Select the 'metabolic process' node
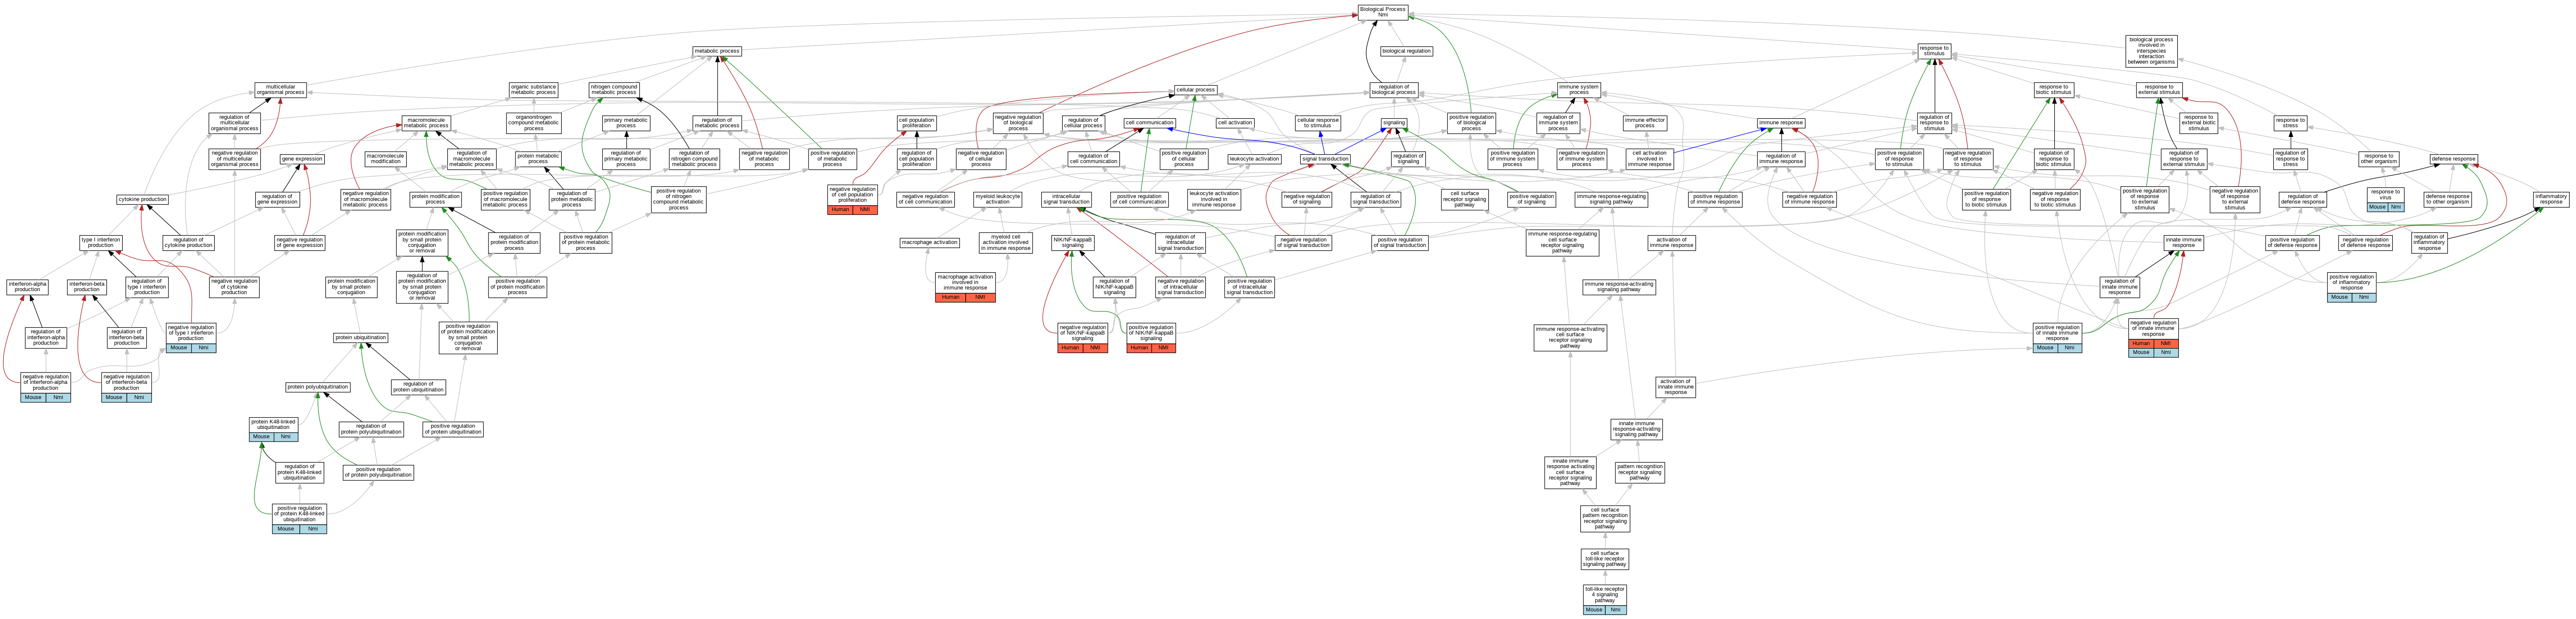Screen dimensions: 2576x619 point(717,51)
